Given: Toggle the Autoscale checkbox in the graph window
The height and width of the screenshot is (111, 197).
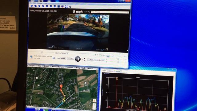Looking at the screenshot, I should click(x=107, y=74).
